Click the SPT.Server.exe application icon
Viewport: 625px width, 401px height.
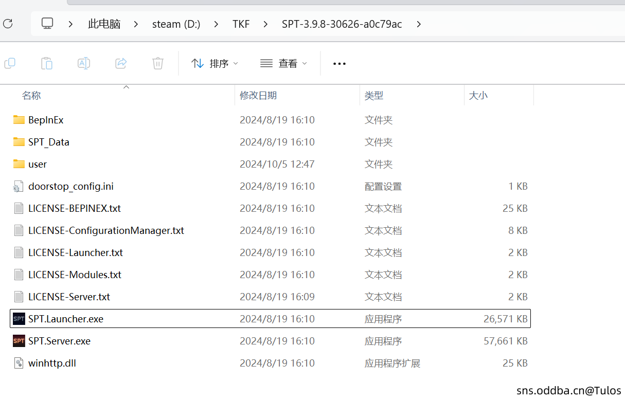[x=19, y=341]
